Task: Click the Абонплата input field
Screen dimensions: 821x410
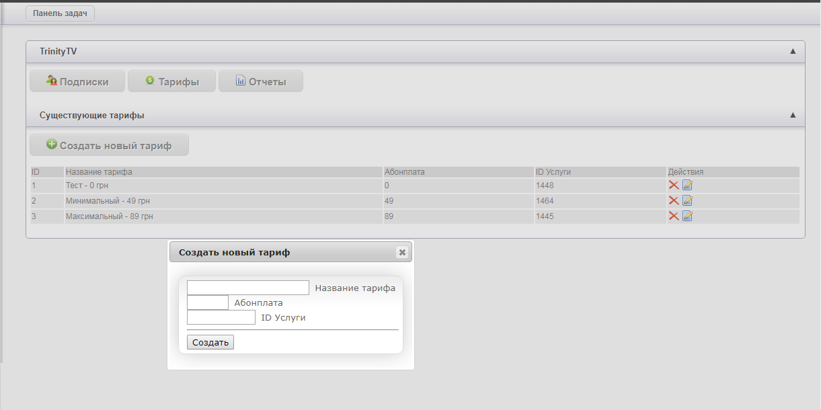Action: pyautogui.click(x=208, y=302)
